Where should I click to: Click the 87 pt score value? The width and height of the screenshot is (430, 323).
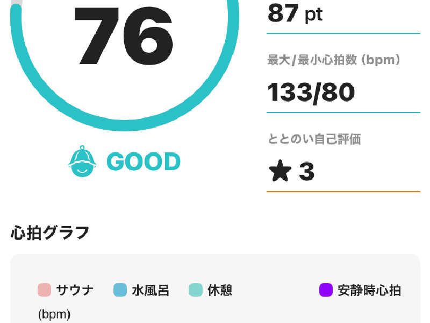pyautogui.click(x=295, y=13)
